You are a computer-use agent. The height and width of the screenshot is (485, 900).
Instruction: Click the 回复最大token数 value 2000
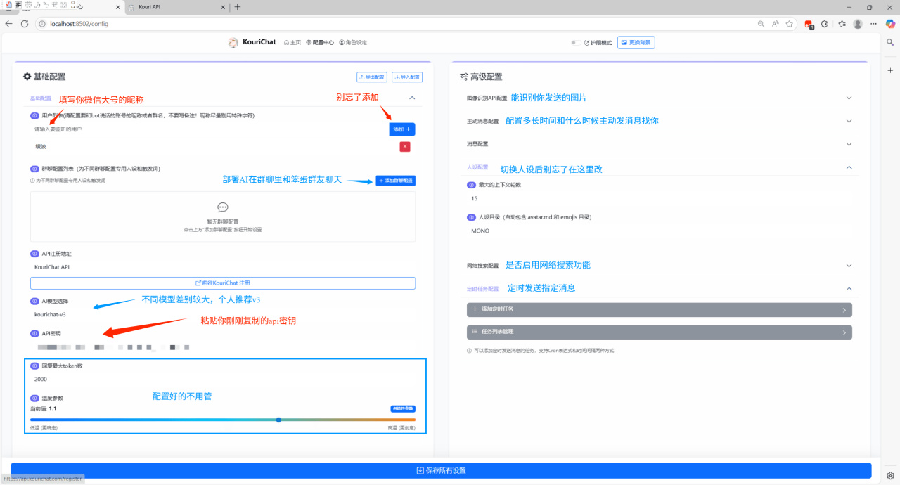pos(41,380)
